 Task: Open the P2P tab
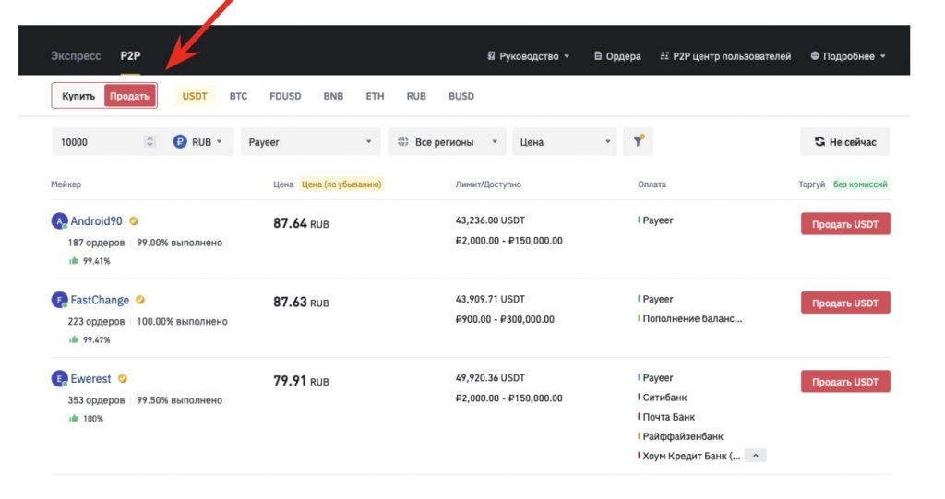point(130,56)
